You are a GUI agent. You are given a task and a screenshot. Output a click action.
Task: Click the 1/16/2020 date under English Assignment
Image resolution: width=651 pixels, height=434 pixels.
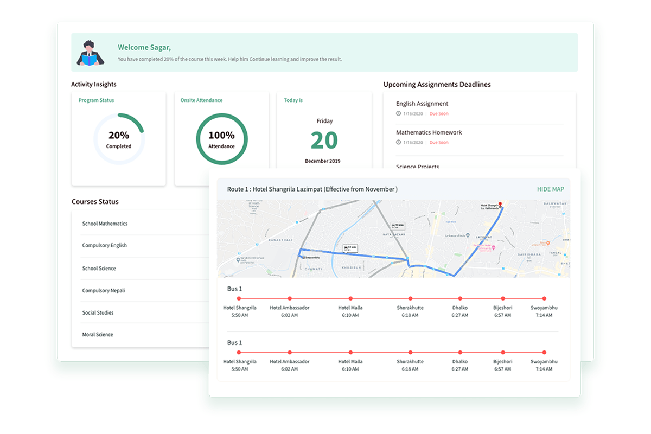point(413,114)
